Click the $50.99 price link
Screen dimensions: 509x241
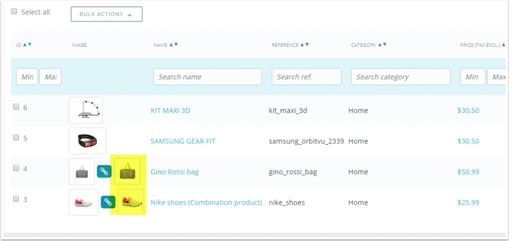pos(468,172)
